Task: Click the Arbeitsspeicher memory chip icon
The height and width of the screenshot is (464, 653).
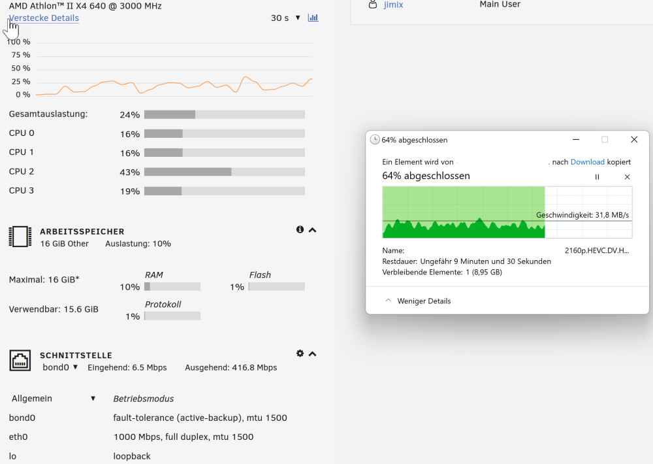Action: coord(20,237)
